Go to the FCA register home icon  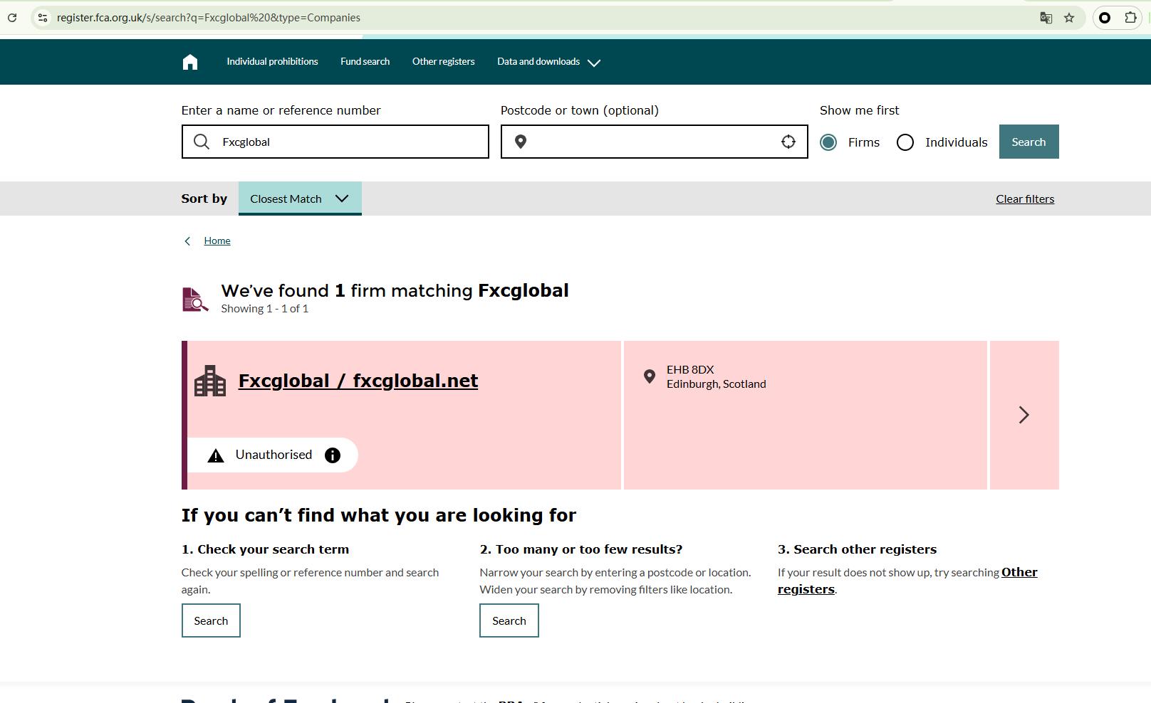pos(190,62)
